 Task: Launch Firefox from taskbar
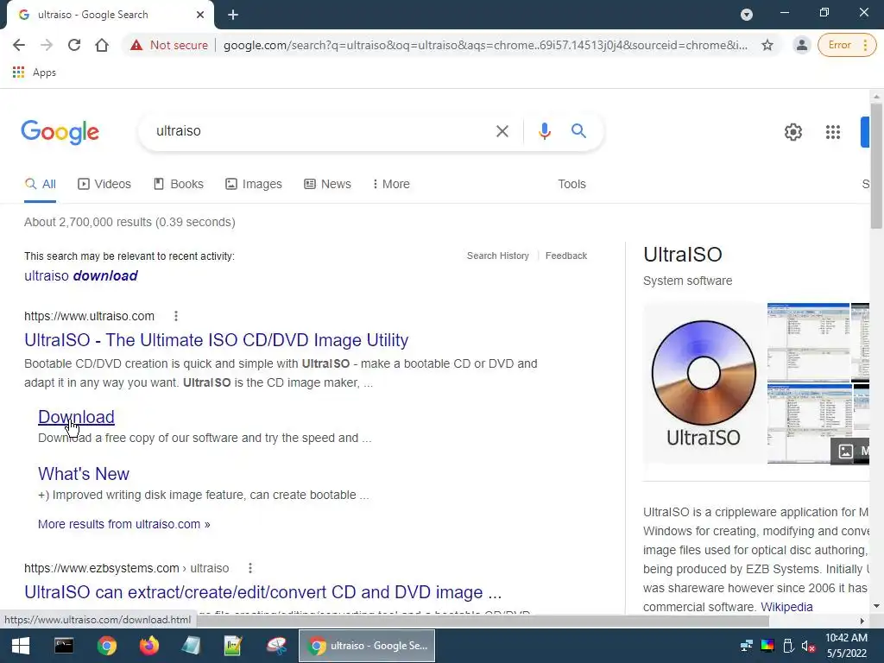pyautogui.click(x=148, y=646)
